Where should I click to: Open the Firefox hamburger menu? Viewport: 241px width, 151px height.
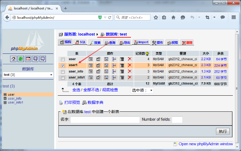click(x=234, y=17)
